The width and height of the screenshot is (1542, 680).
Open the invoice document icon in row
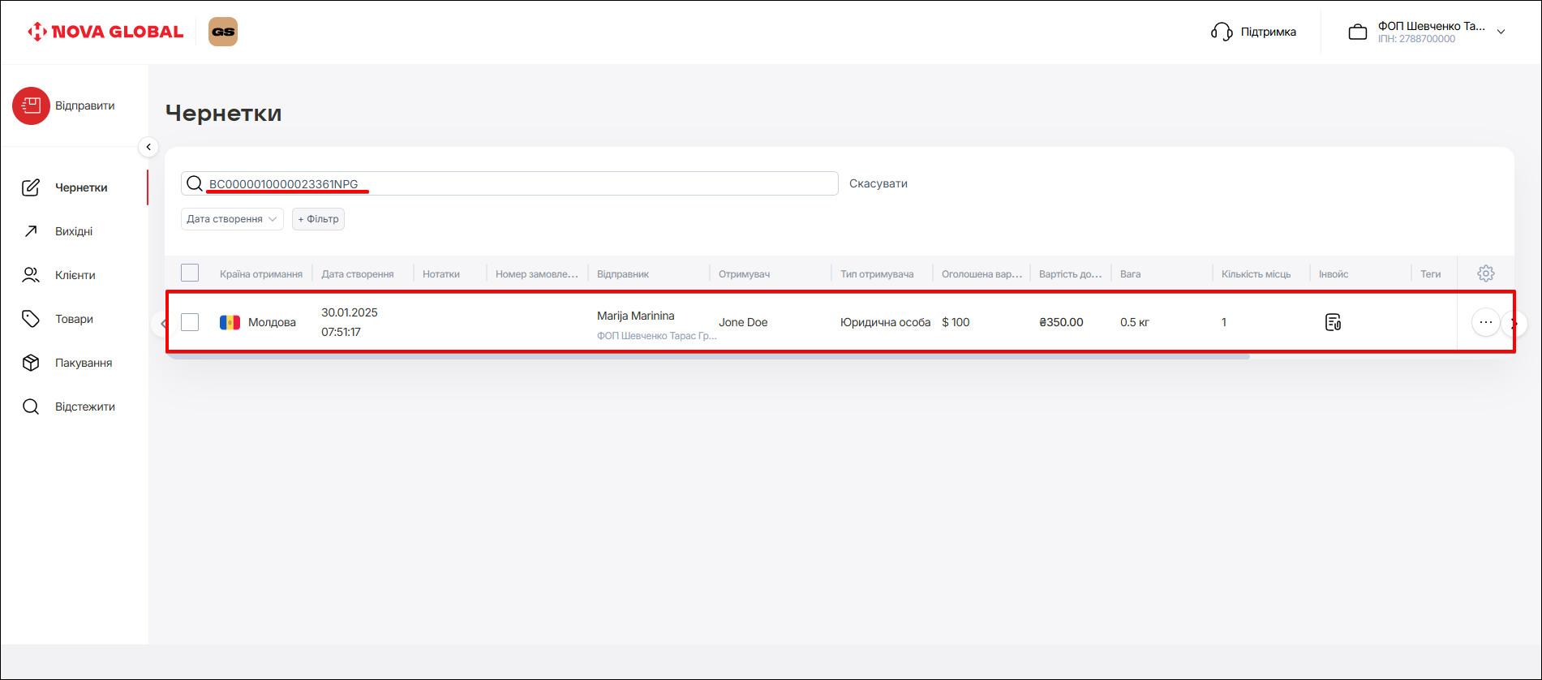coord(1333,322)
